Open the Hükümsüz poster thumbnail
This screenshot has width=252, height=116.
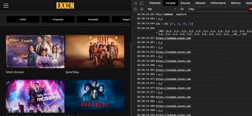[x=95, y=96]
